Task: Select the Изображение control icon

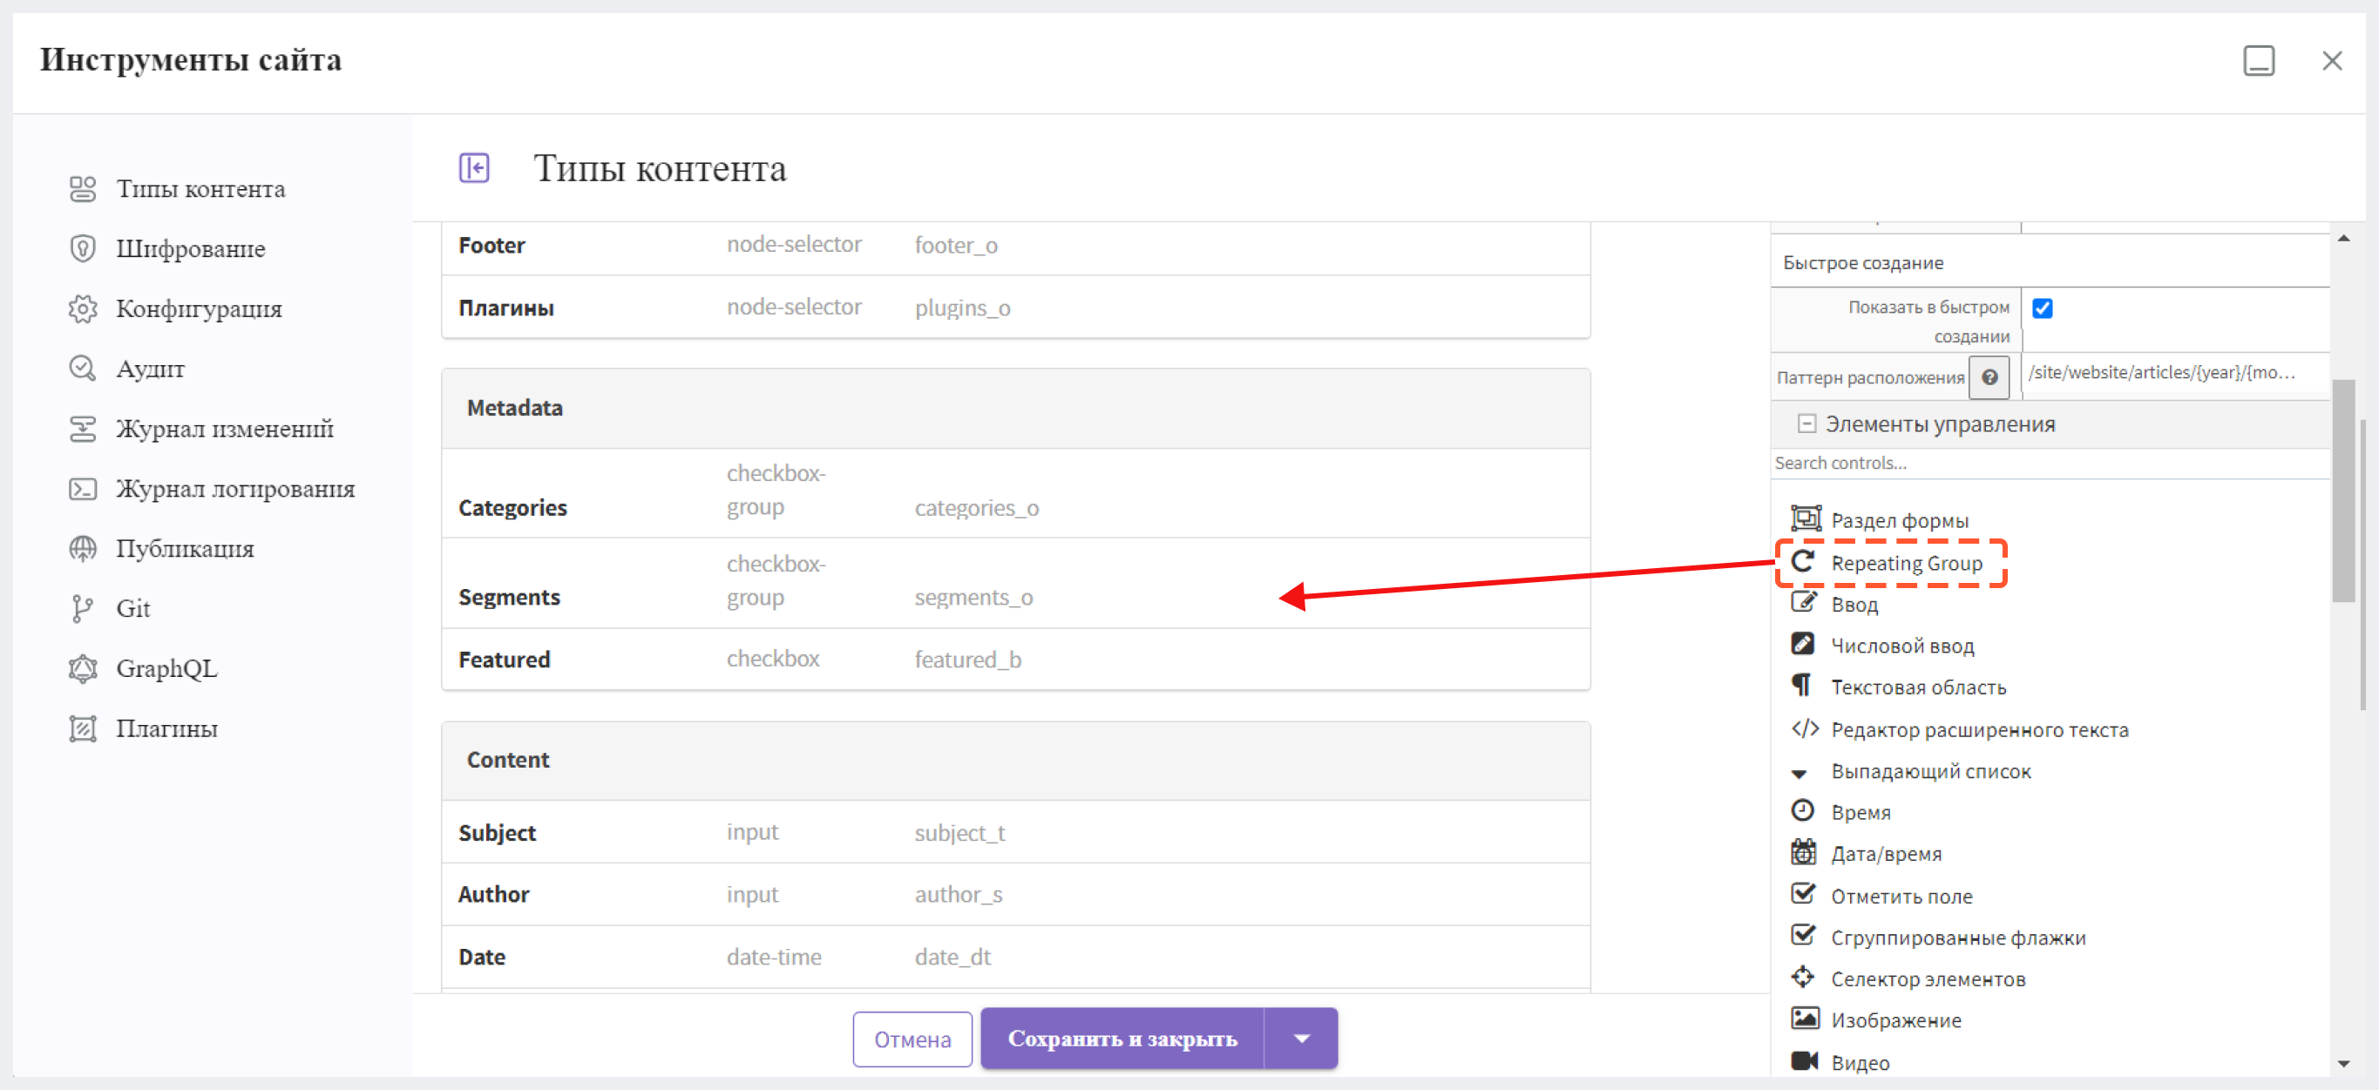Action: (1806, 1019)
